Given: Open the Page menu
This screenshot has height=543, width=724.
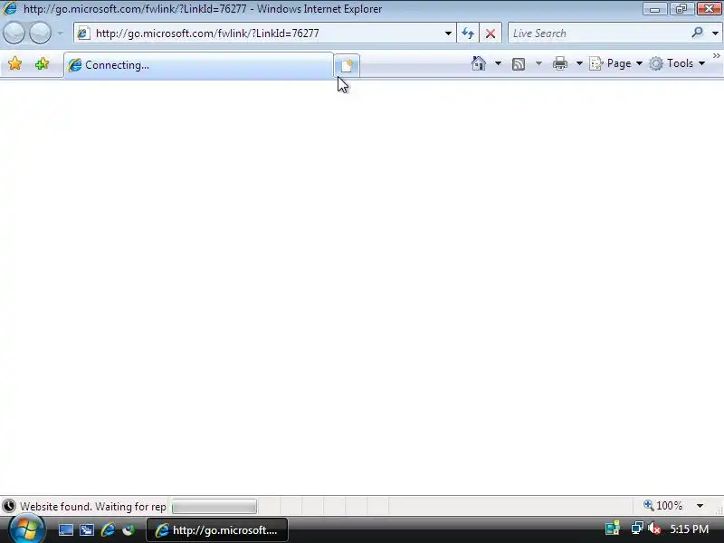Looking at the screenshot, I should click(616, 63).
